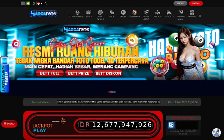Click the search magnifier icon

(x=46, y=3)
